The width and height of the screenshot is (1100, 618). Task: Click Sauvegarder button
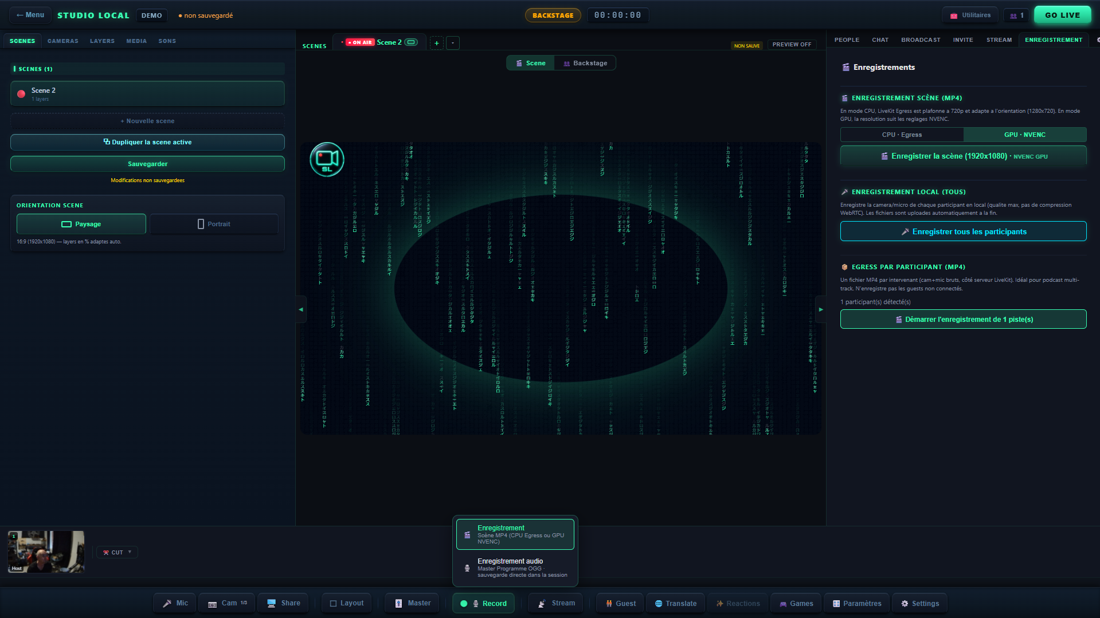147,164
